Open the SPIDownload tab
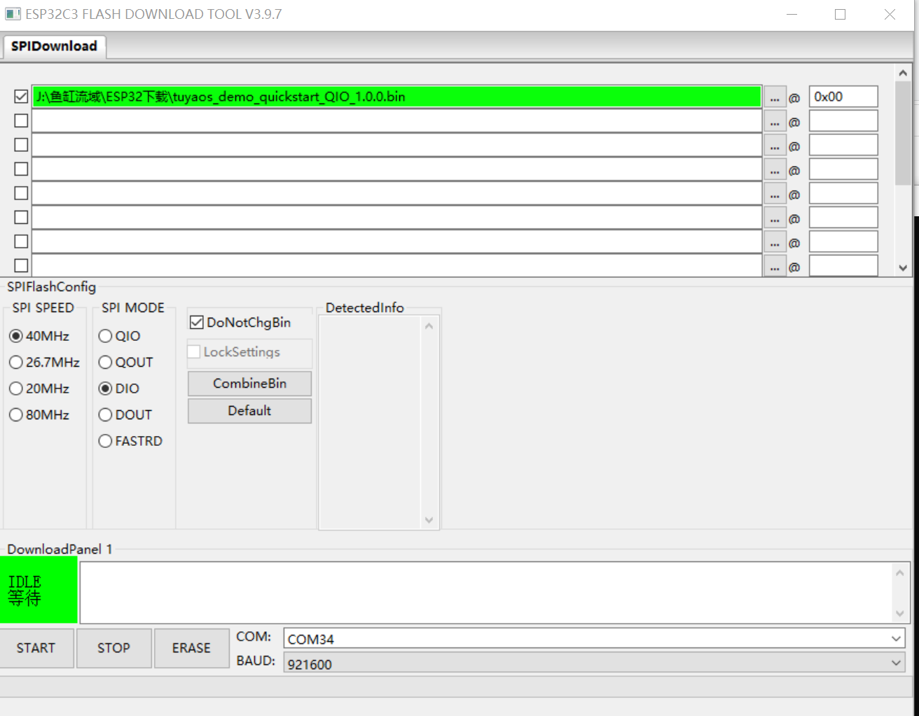 click(x=55, y=46)
